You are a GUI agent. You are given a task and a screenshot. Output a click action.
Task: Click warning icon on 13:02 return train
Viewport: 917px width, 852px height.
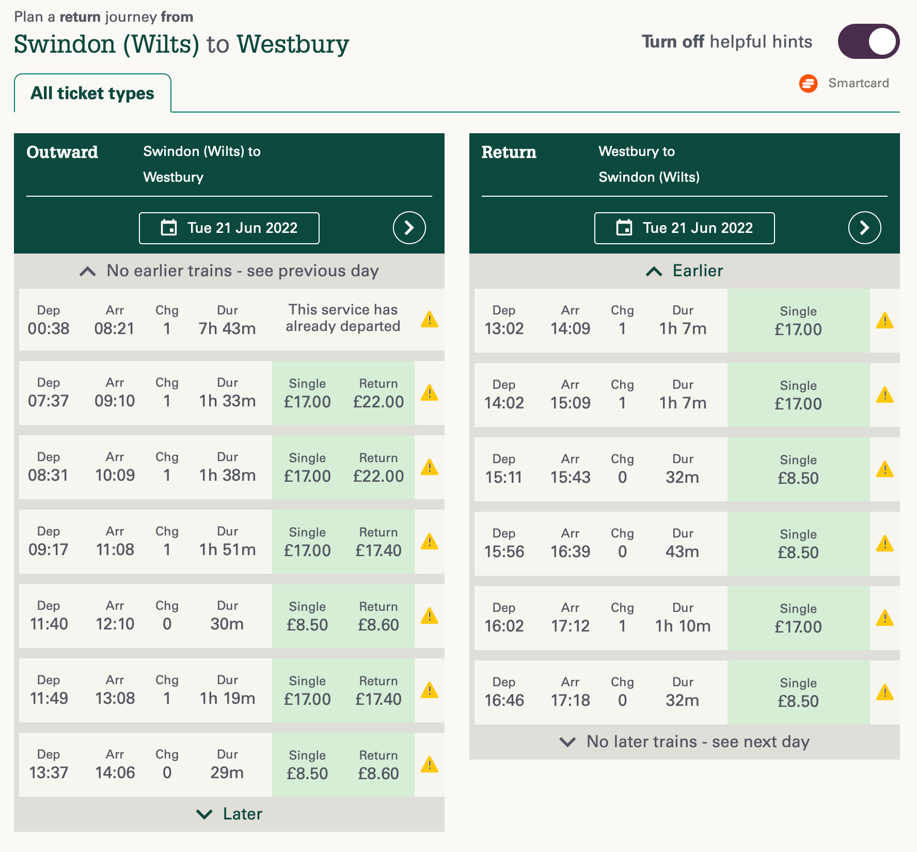point(884,321)
